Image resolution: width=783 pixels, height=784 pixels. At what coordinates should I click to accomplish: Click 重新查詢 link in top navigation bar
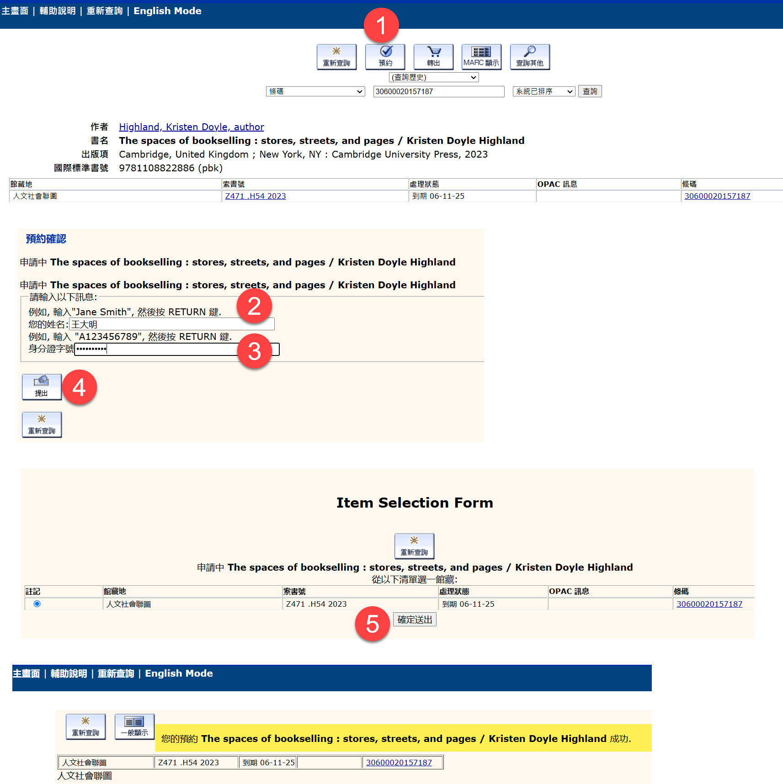[105, 11]
